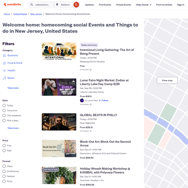This screenshot has width=188, height=188.
Task: Click the location pin icon
Action: tap(57, 5)
